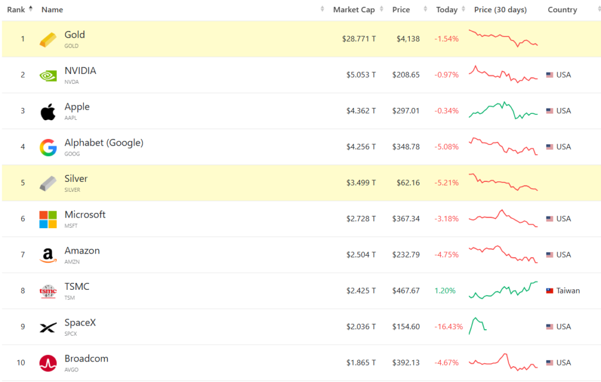This screenshot has width=601, height=382.
Task: Click Microsoft's change -3.18%
Action: 447,219
